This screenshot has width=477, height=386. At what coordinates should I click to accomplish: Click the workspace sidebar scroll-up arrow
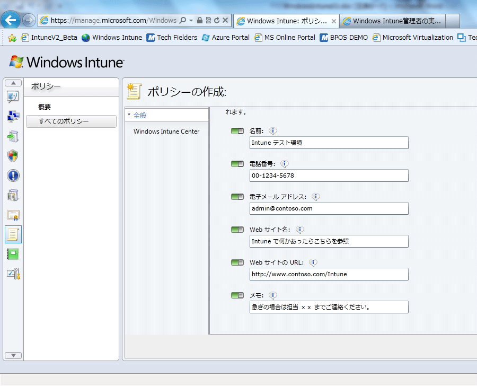point(13,83)
